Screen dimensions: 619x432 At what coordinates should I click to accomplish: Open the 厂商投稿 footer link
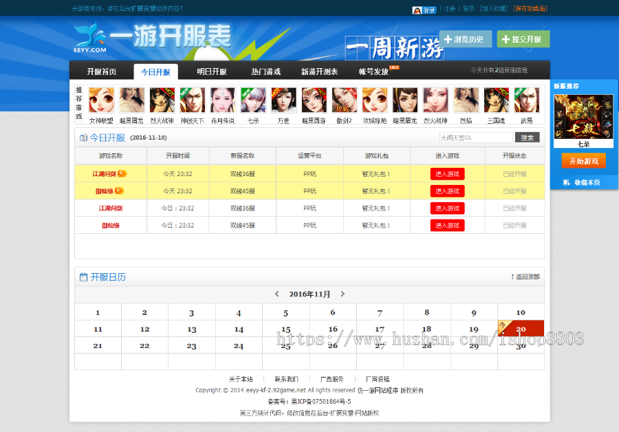(378, 379)
